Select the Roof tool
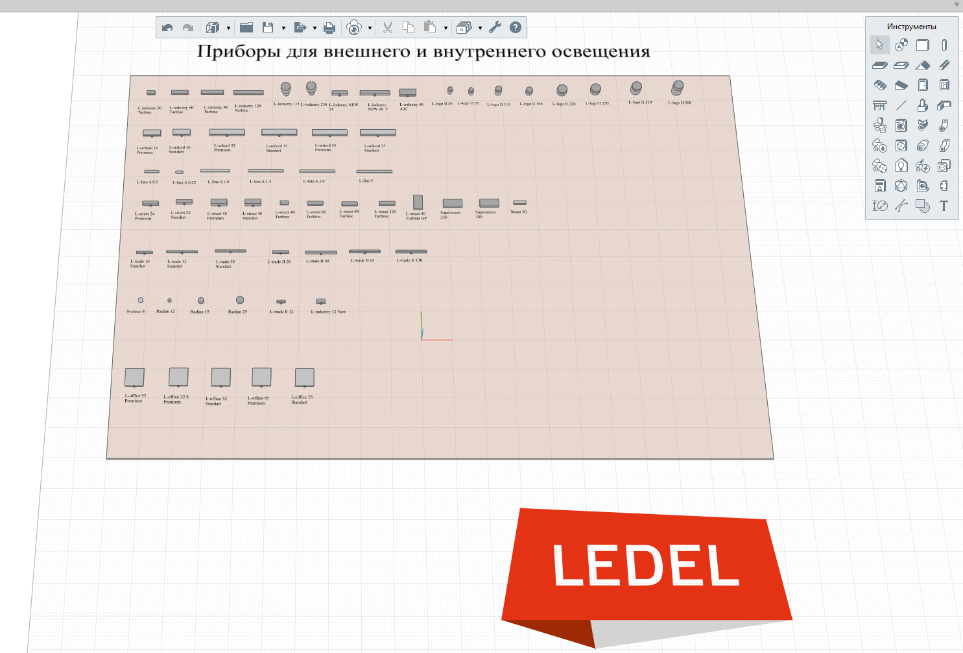The height and width of the screenshot is (653, 963). (923, 65)
